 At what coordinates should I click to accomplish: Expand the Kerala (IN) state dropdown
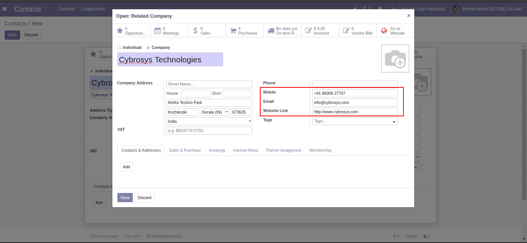pos(215,112)
